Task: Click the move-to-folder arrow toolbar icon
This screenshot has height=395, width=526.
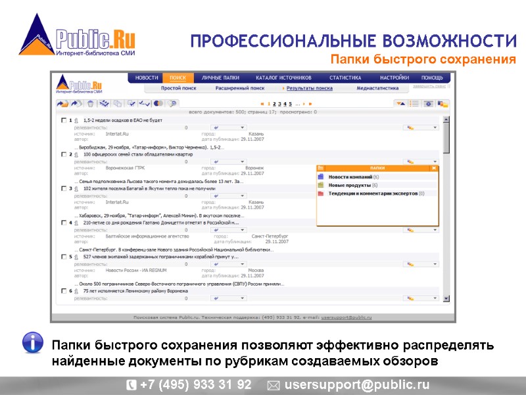Action: coord(62,104)
